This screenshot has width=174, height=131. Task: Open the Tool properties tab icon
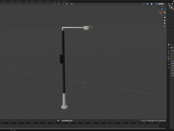point(169,48)
